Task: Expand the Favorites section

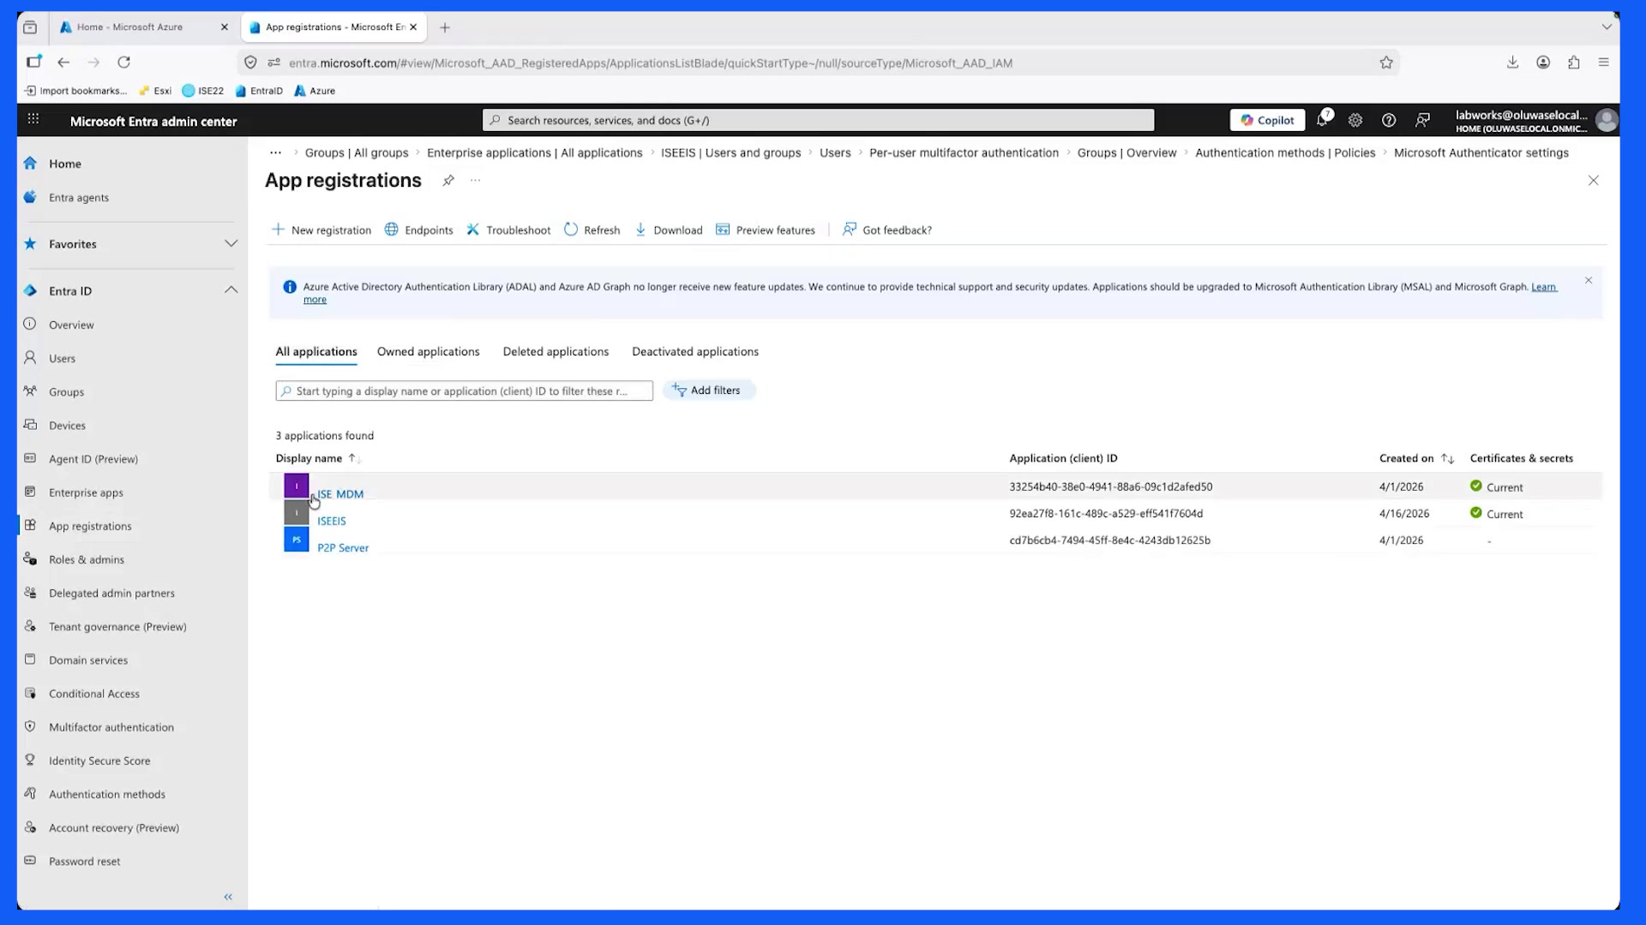Action: tap(231, 244)
